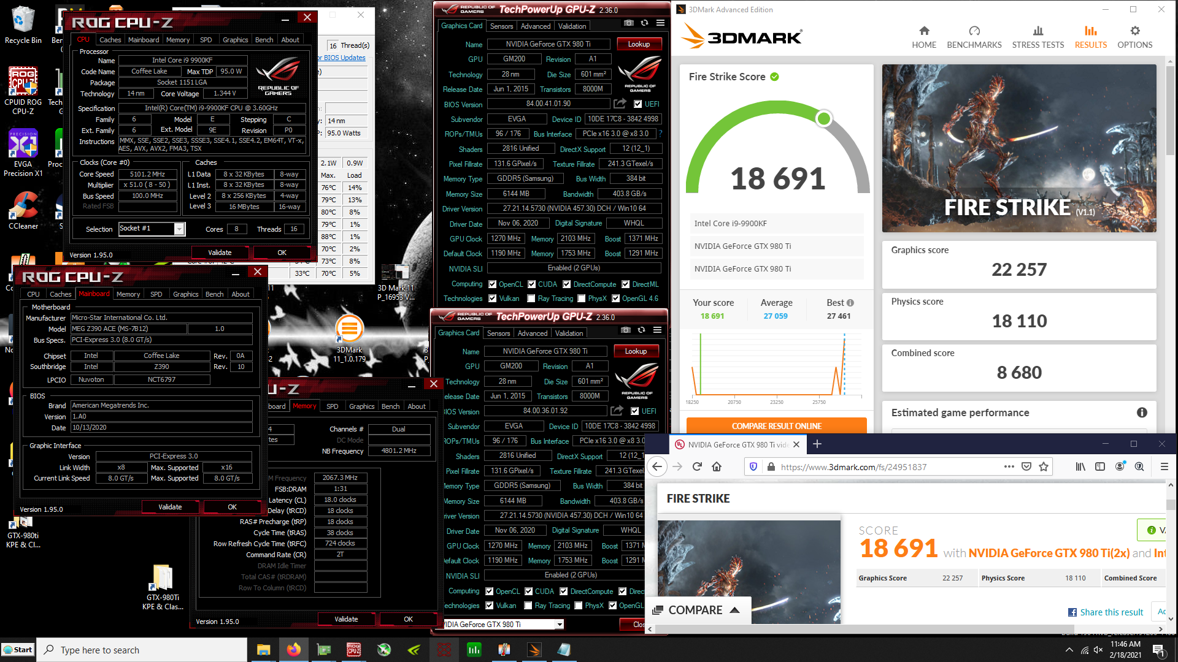The height and width of the screenshot is (662, 1178).
Task: Toggle CUDA checkbox in upper GPU-Z
Action: [531, 284]
